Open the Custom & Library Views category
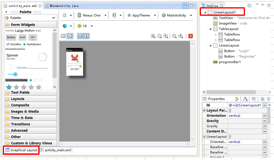 coord(31,143)
